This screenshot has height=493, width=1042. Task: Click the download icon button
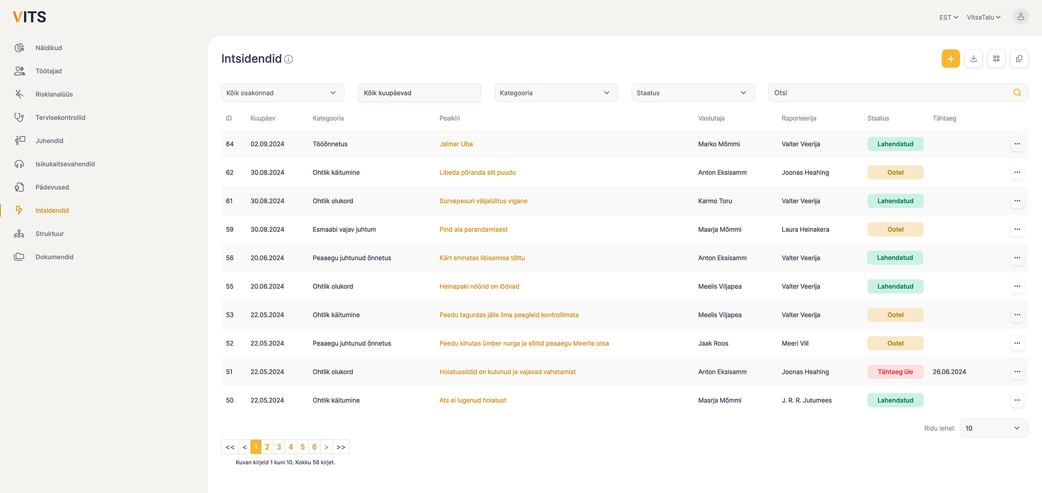click(x=973, y=59)
